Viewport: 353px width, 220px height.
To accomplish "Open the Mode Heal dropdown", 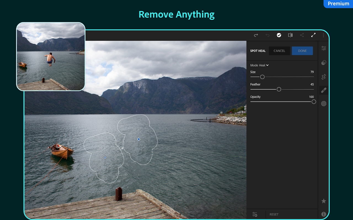I will pyautogui.click(x=260, y=65).
